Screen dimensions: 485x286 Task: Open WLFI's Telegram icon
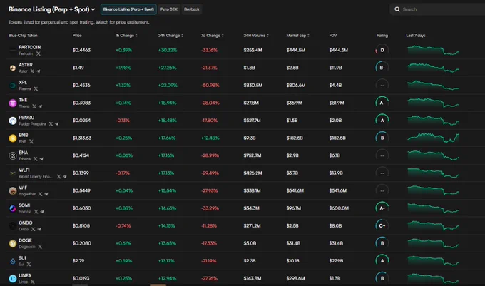click(65, 177)
